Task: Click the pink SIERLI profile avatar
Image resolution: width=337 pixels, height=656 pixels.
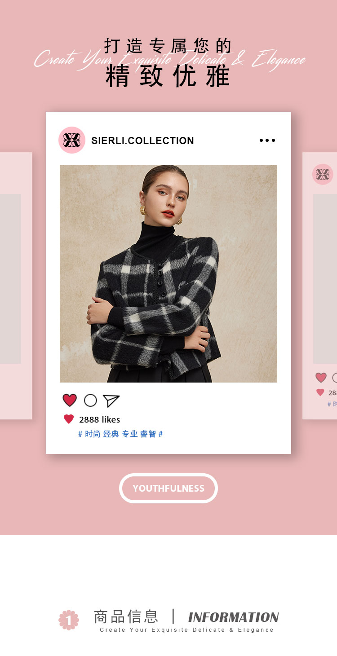Action: (x=72, y=140)
